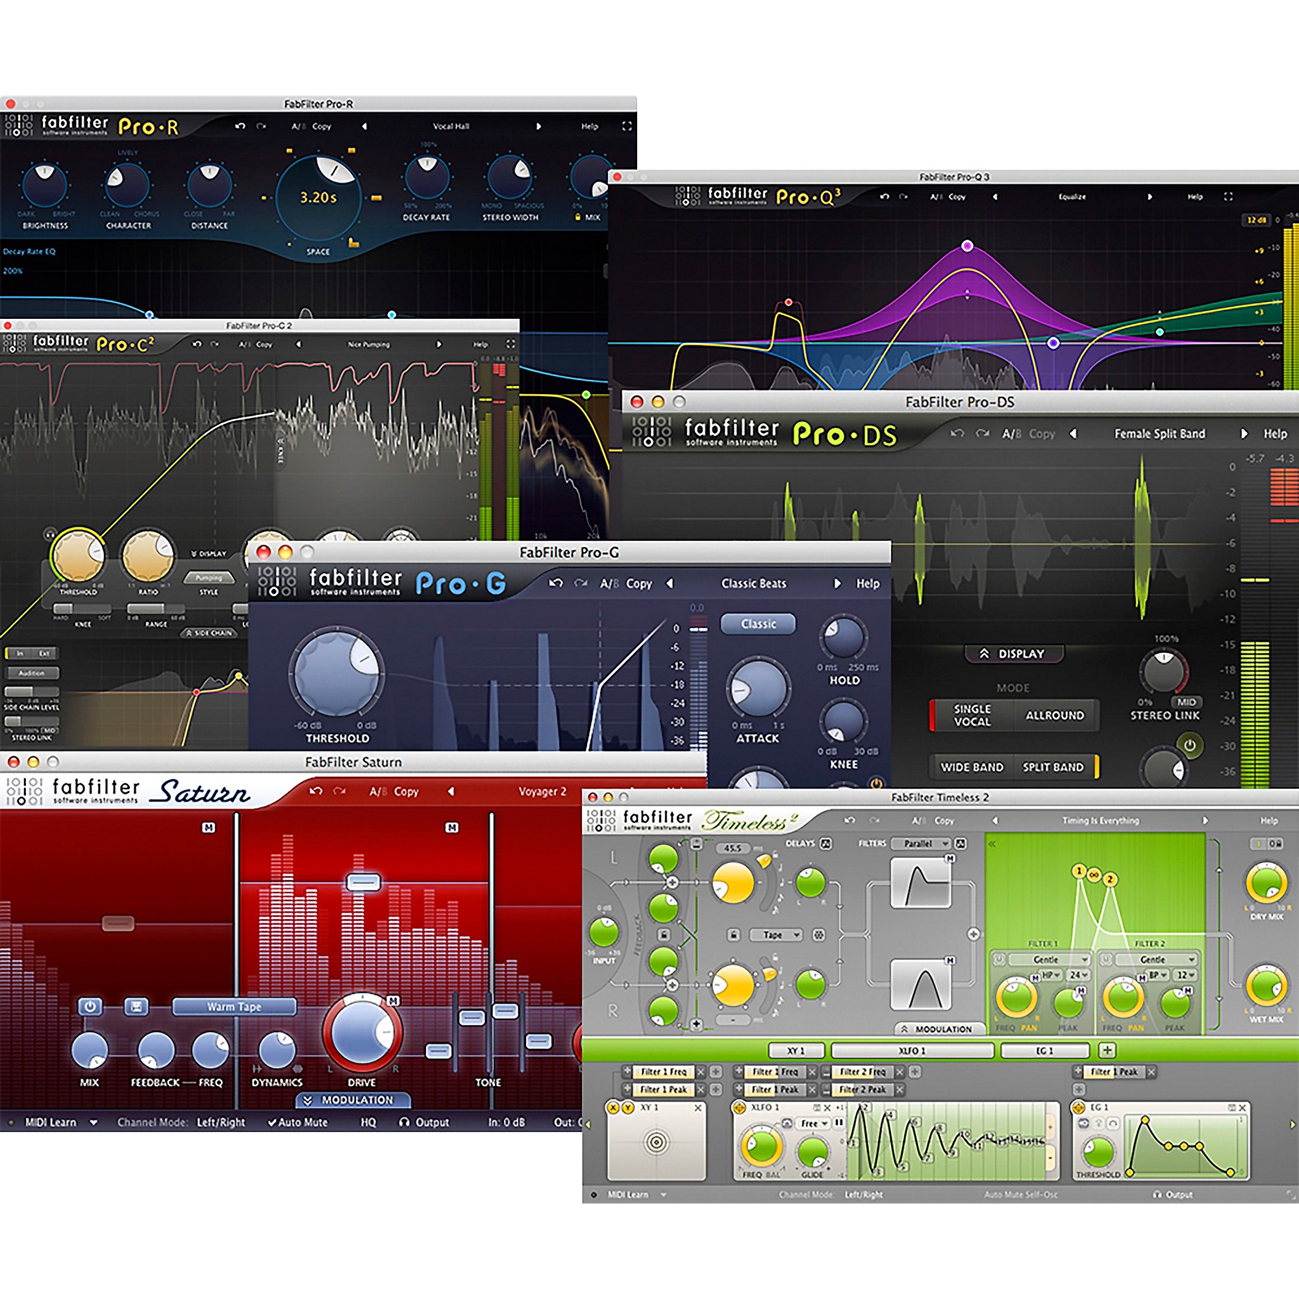Click the Warm Tape preset button
The height and width of the screenshot is (1299, 1299).
[234, 1007]
